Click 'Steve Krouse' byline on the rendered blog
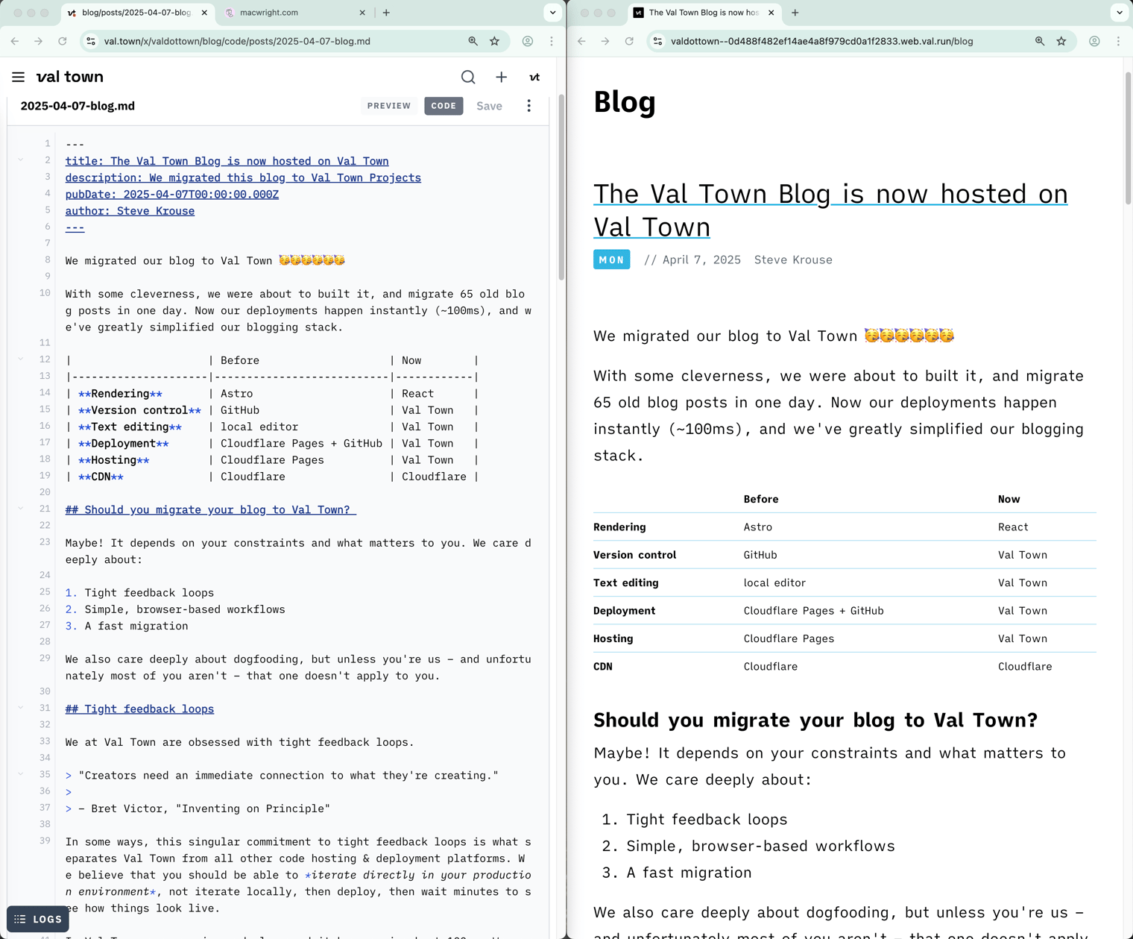Image resolution: width=1133 pixels, height=939 pixels. point(793,260)
